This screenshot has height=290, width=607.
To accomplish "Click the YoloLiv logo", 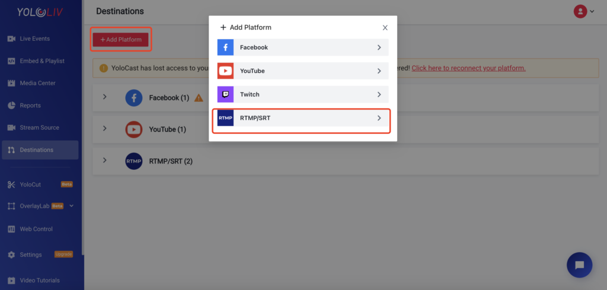I will tap(39, 12).
